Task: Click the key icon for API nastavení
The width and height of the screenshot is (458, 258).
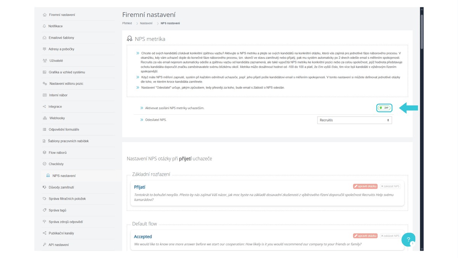Action: tap(45, 244)
